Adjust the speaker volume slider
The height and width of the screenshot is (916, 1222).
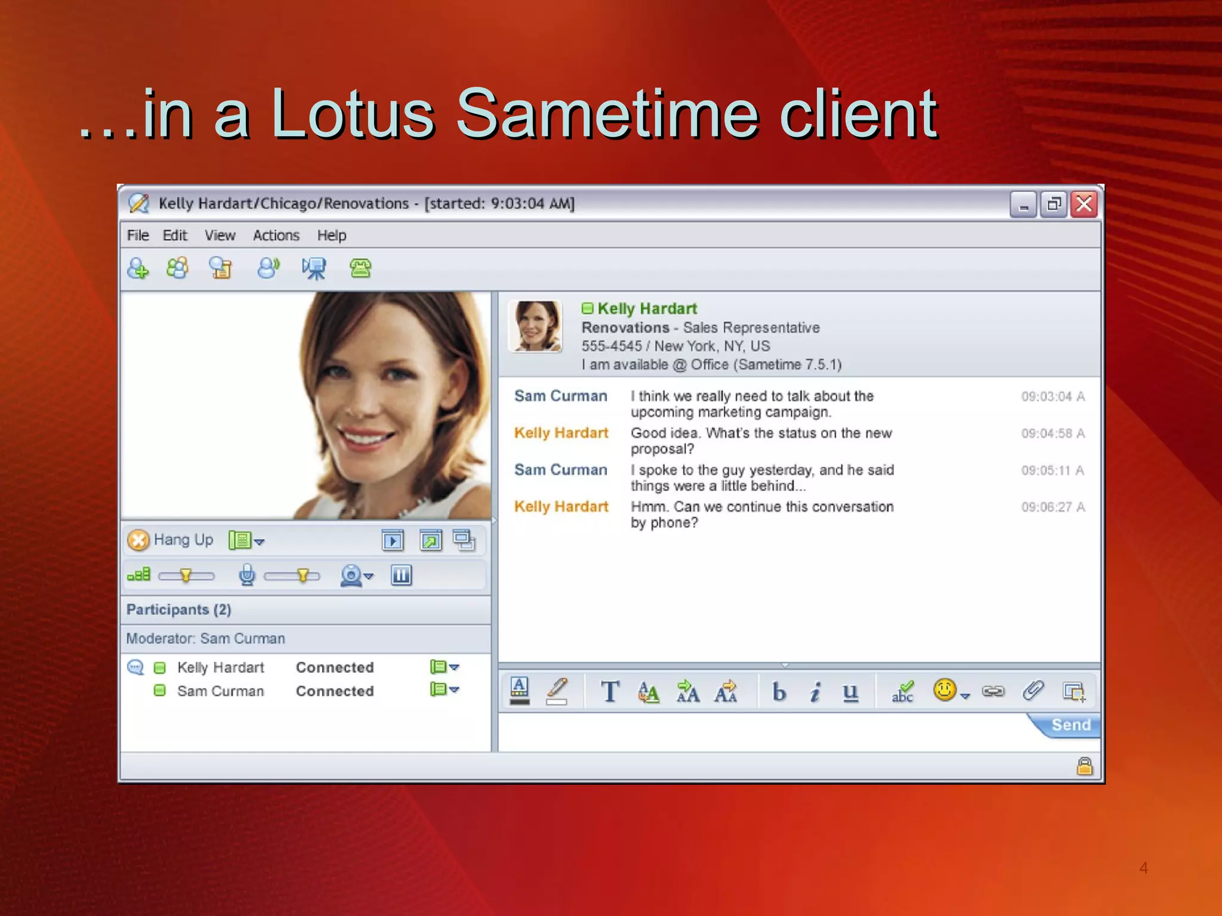coord(186,575)
